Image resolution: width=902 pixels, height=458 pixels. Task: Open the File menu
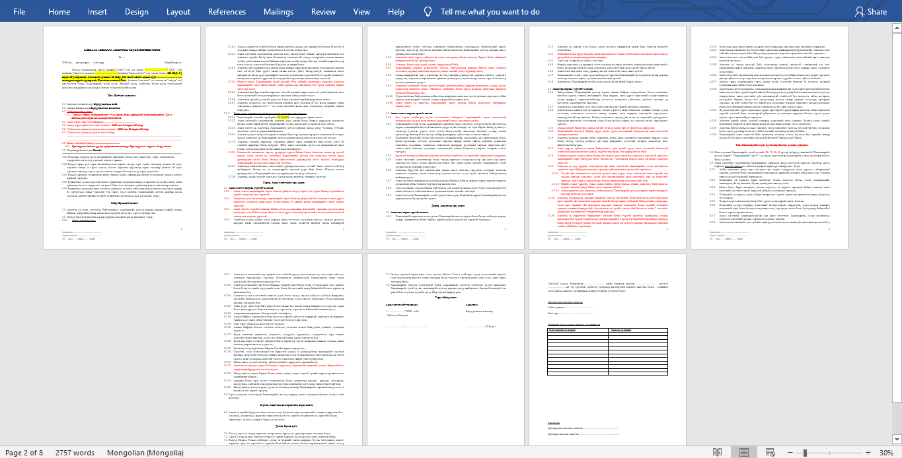tap(19, 11)
